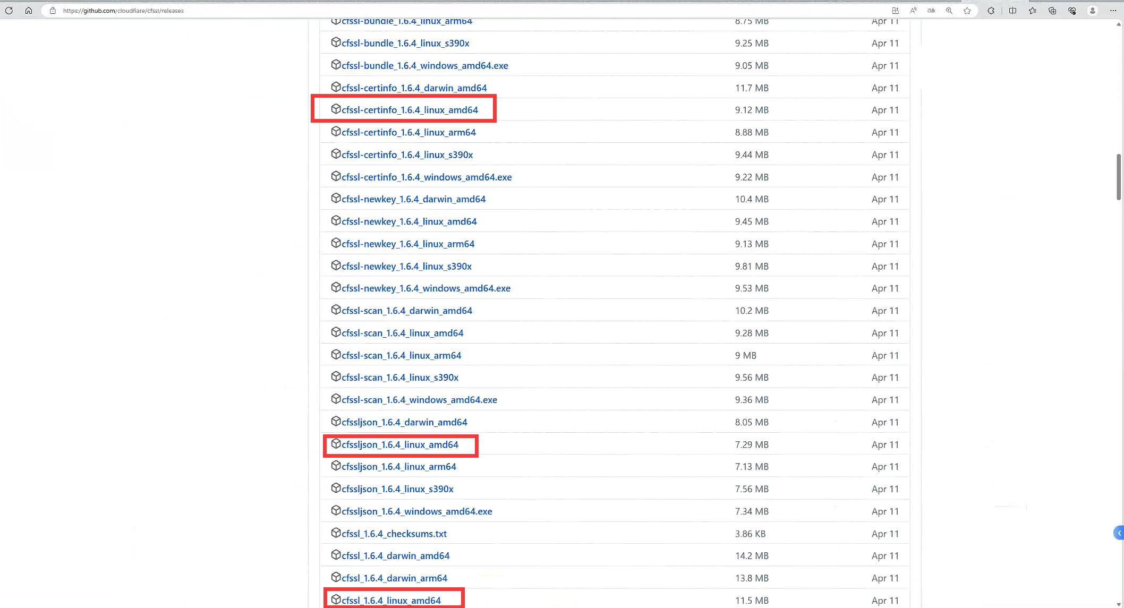Screen dimensions: 1124x608
Task: Open the favorites list
Action: tap(1033, 11)
